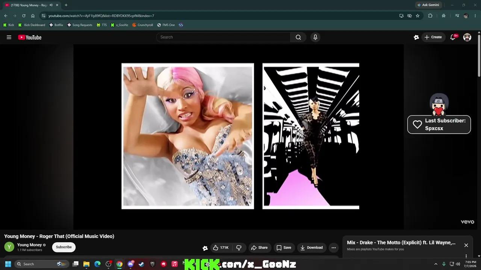The height and width of the screenshot is (270, 481).
Task: Toggle the third-party cookies eye icon
Action: pyautogui.click(x=410, y=16)
